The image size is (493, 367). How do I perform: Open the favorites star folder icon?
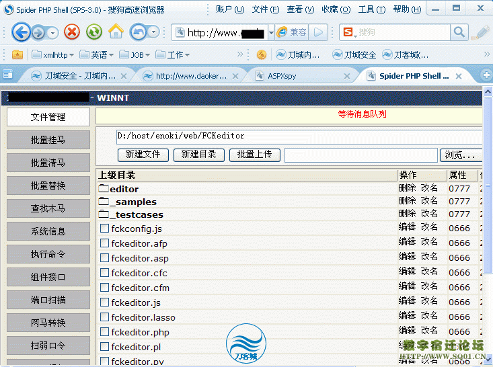[x=17, y=54]
